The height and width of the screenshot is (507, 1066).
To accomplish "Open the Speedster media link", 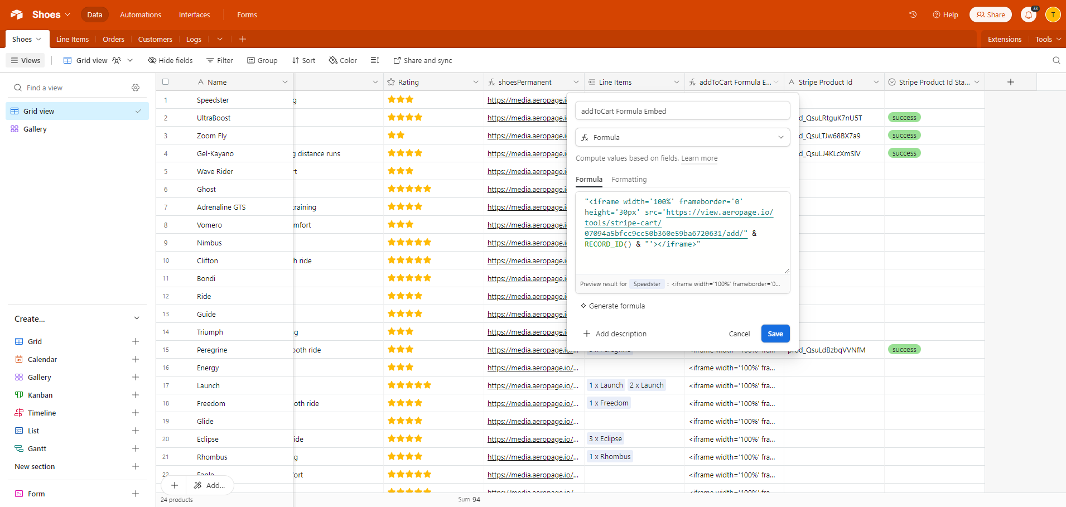I will [527, 100].
